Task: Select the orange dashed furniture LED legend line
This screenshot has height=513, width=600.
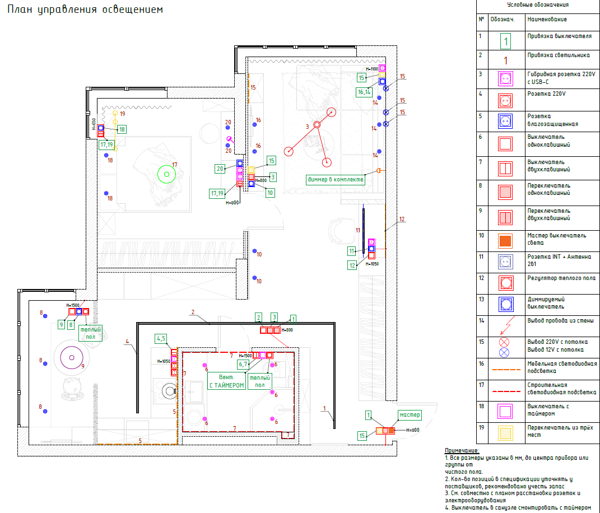Action: [x=506, y=370]
